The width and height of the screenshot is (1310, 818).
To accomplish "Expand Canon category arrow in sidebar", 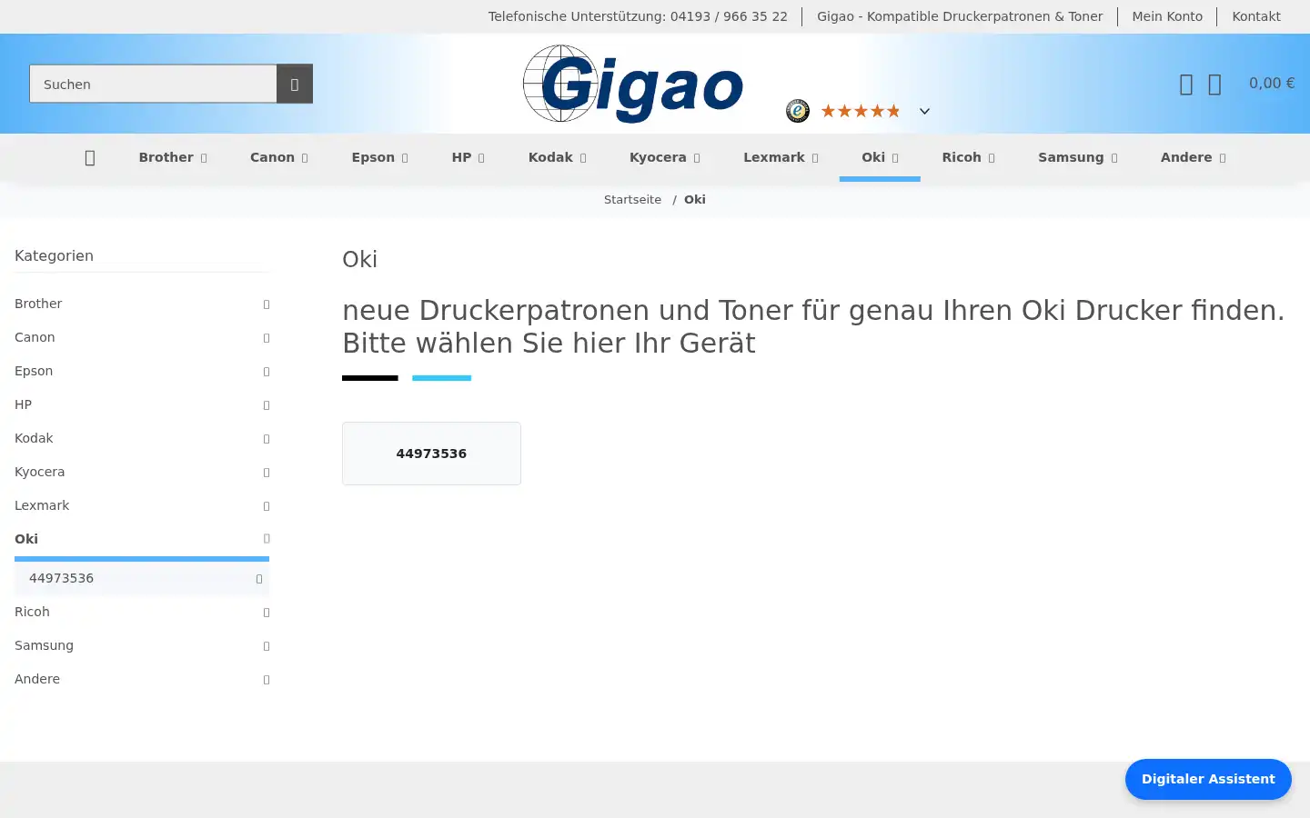I will point(267,338).
